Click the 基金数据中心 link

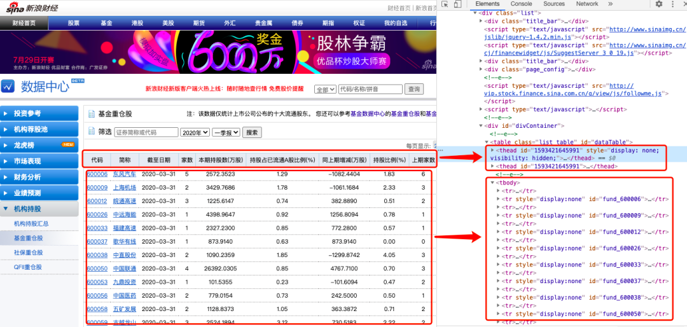click(368, 114)
